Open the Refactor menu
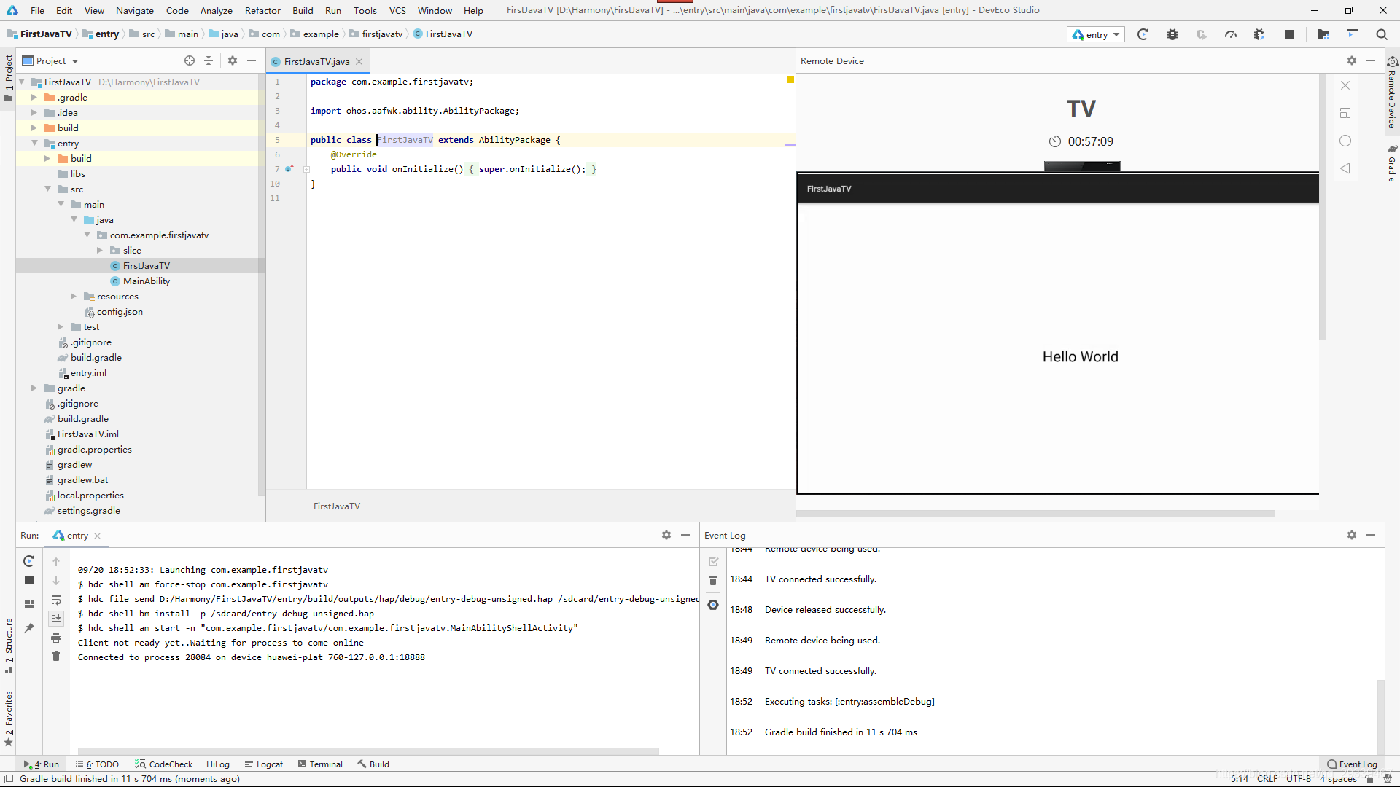The height and width of the screenshot is (787, 1400). [x=262, y=10]
